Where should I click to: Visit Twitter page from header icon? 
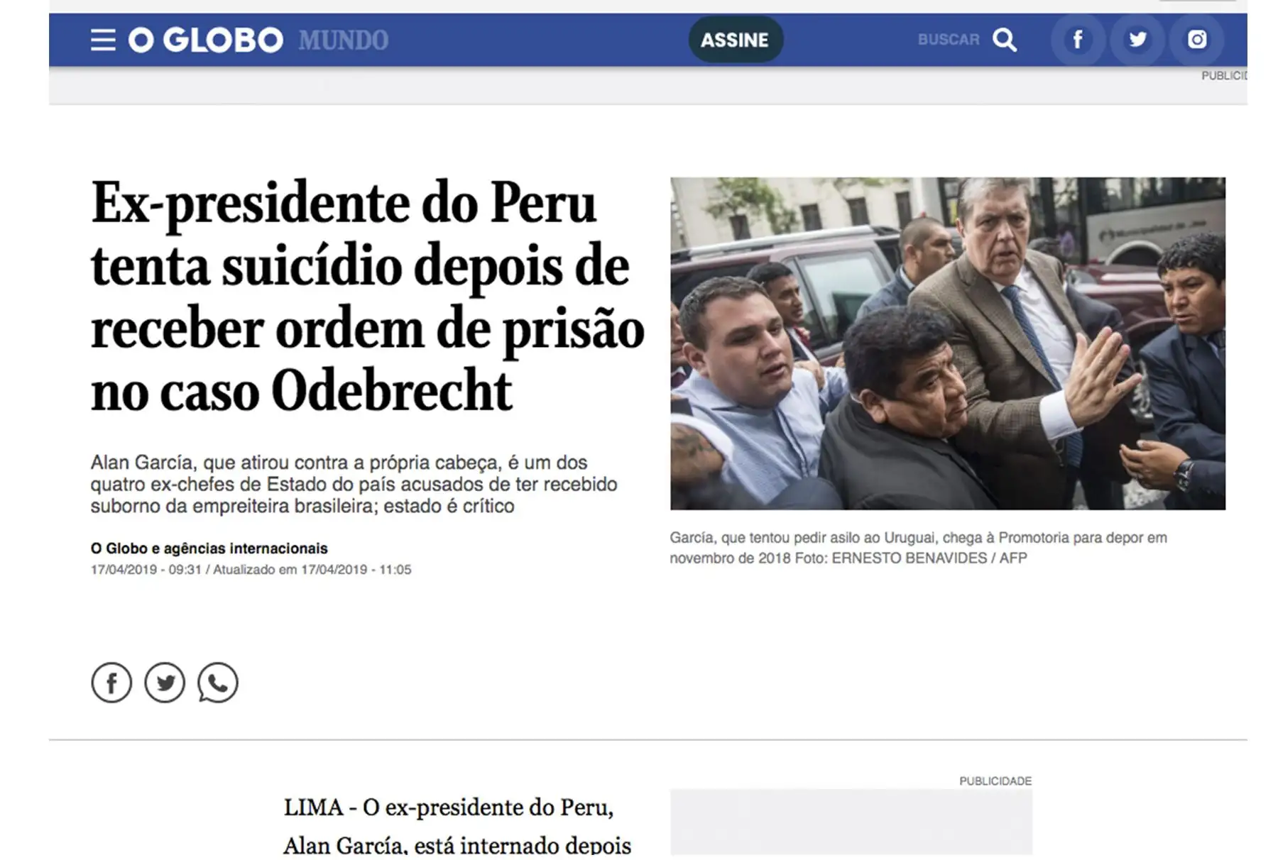pyautogui.click(x=1137, y=39)
